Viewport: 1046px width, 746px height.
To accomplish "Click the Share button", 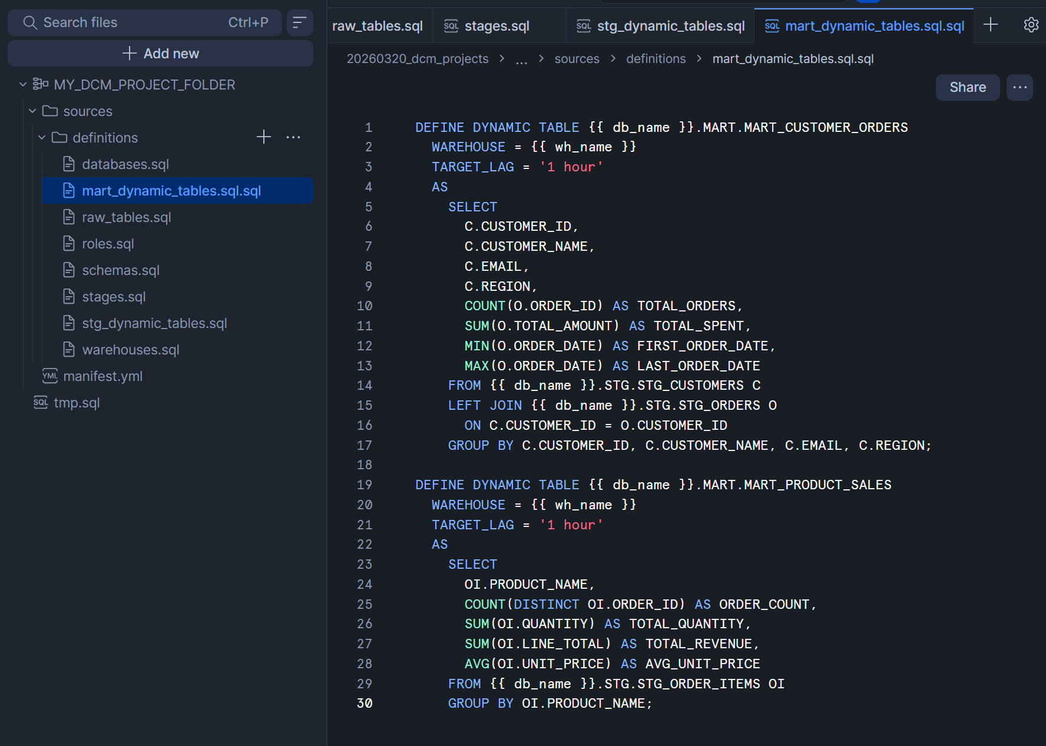I will [967, 87].
